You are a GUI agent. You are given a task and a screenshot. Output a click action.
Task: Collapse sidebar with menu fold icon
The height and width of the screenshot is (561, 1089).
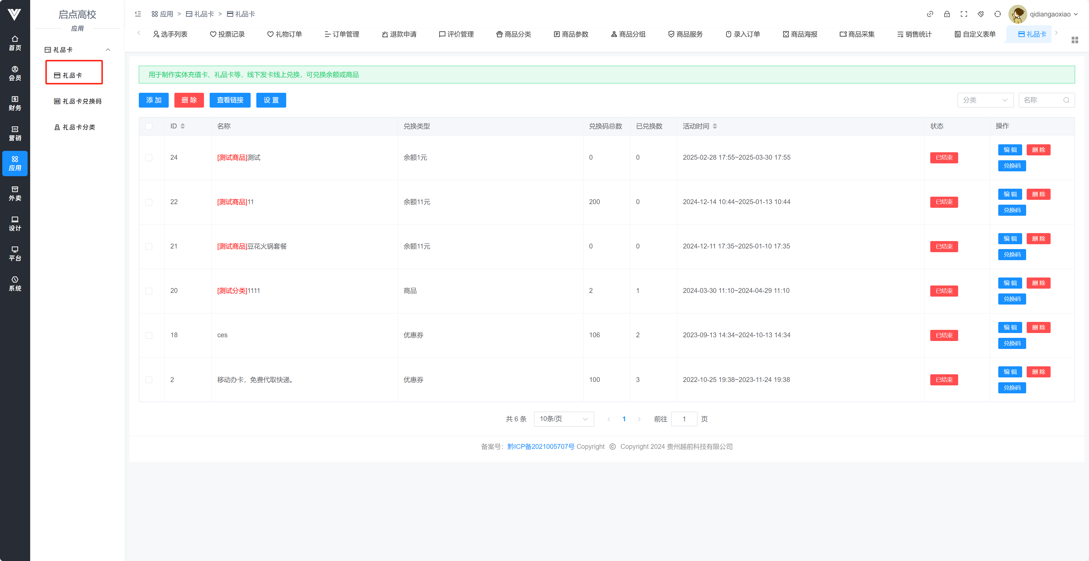pyautogui.click(x=138, y=14)
